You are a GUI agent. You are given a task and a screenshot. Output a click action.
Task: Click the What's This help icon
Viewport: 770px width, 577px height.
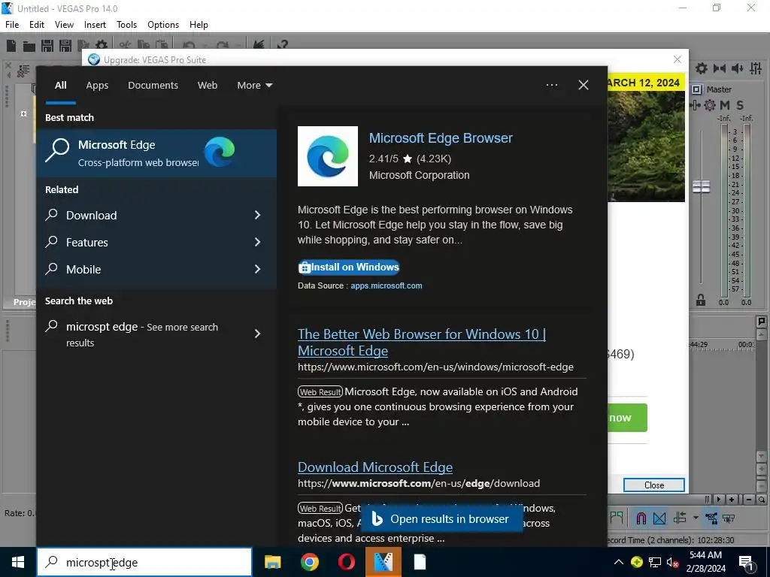282,45
